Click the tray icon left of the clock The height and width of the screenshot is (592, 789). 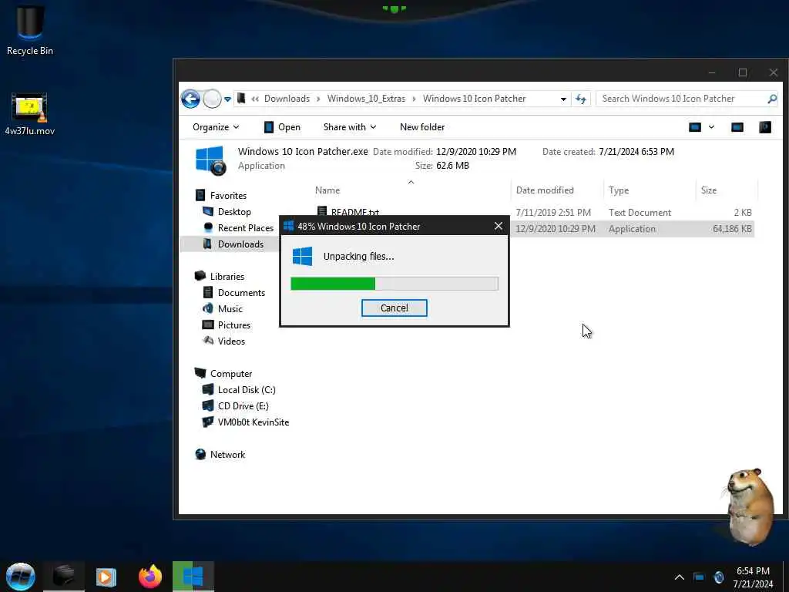719,577
